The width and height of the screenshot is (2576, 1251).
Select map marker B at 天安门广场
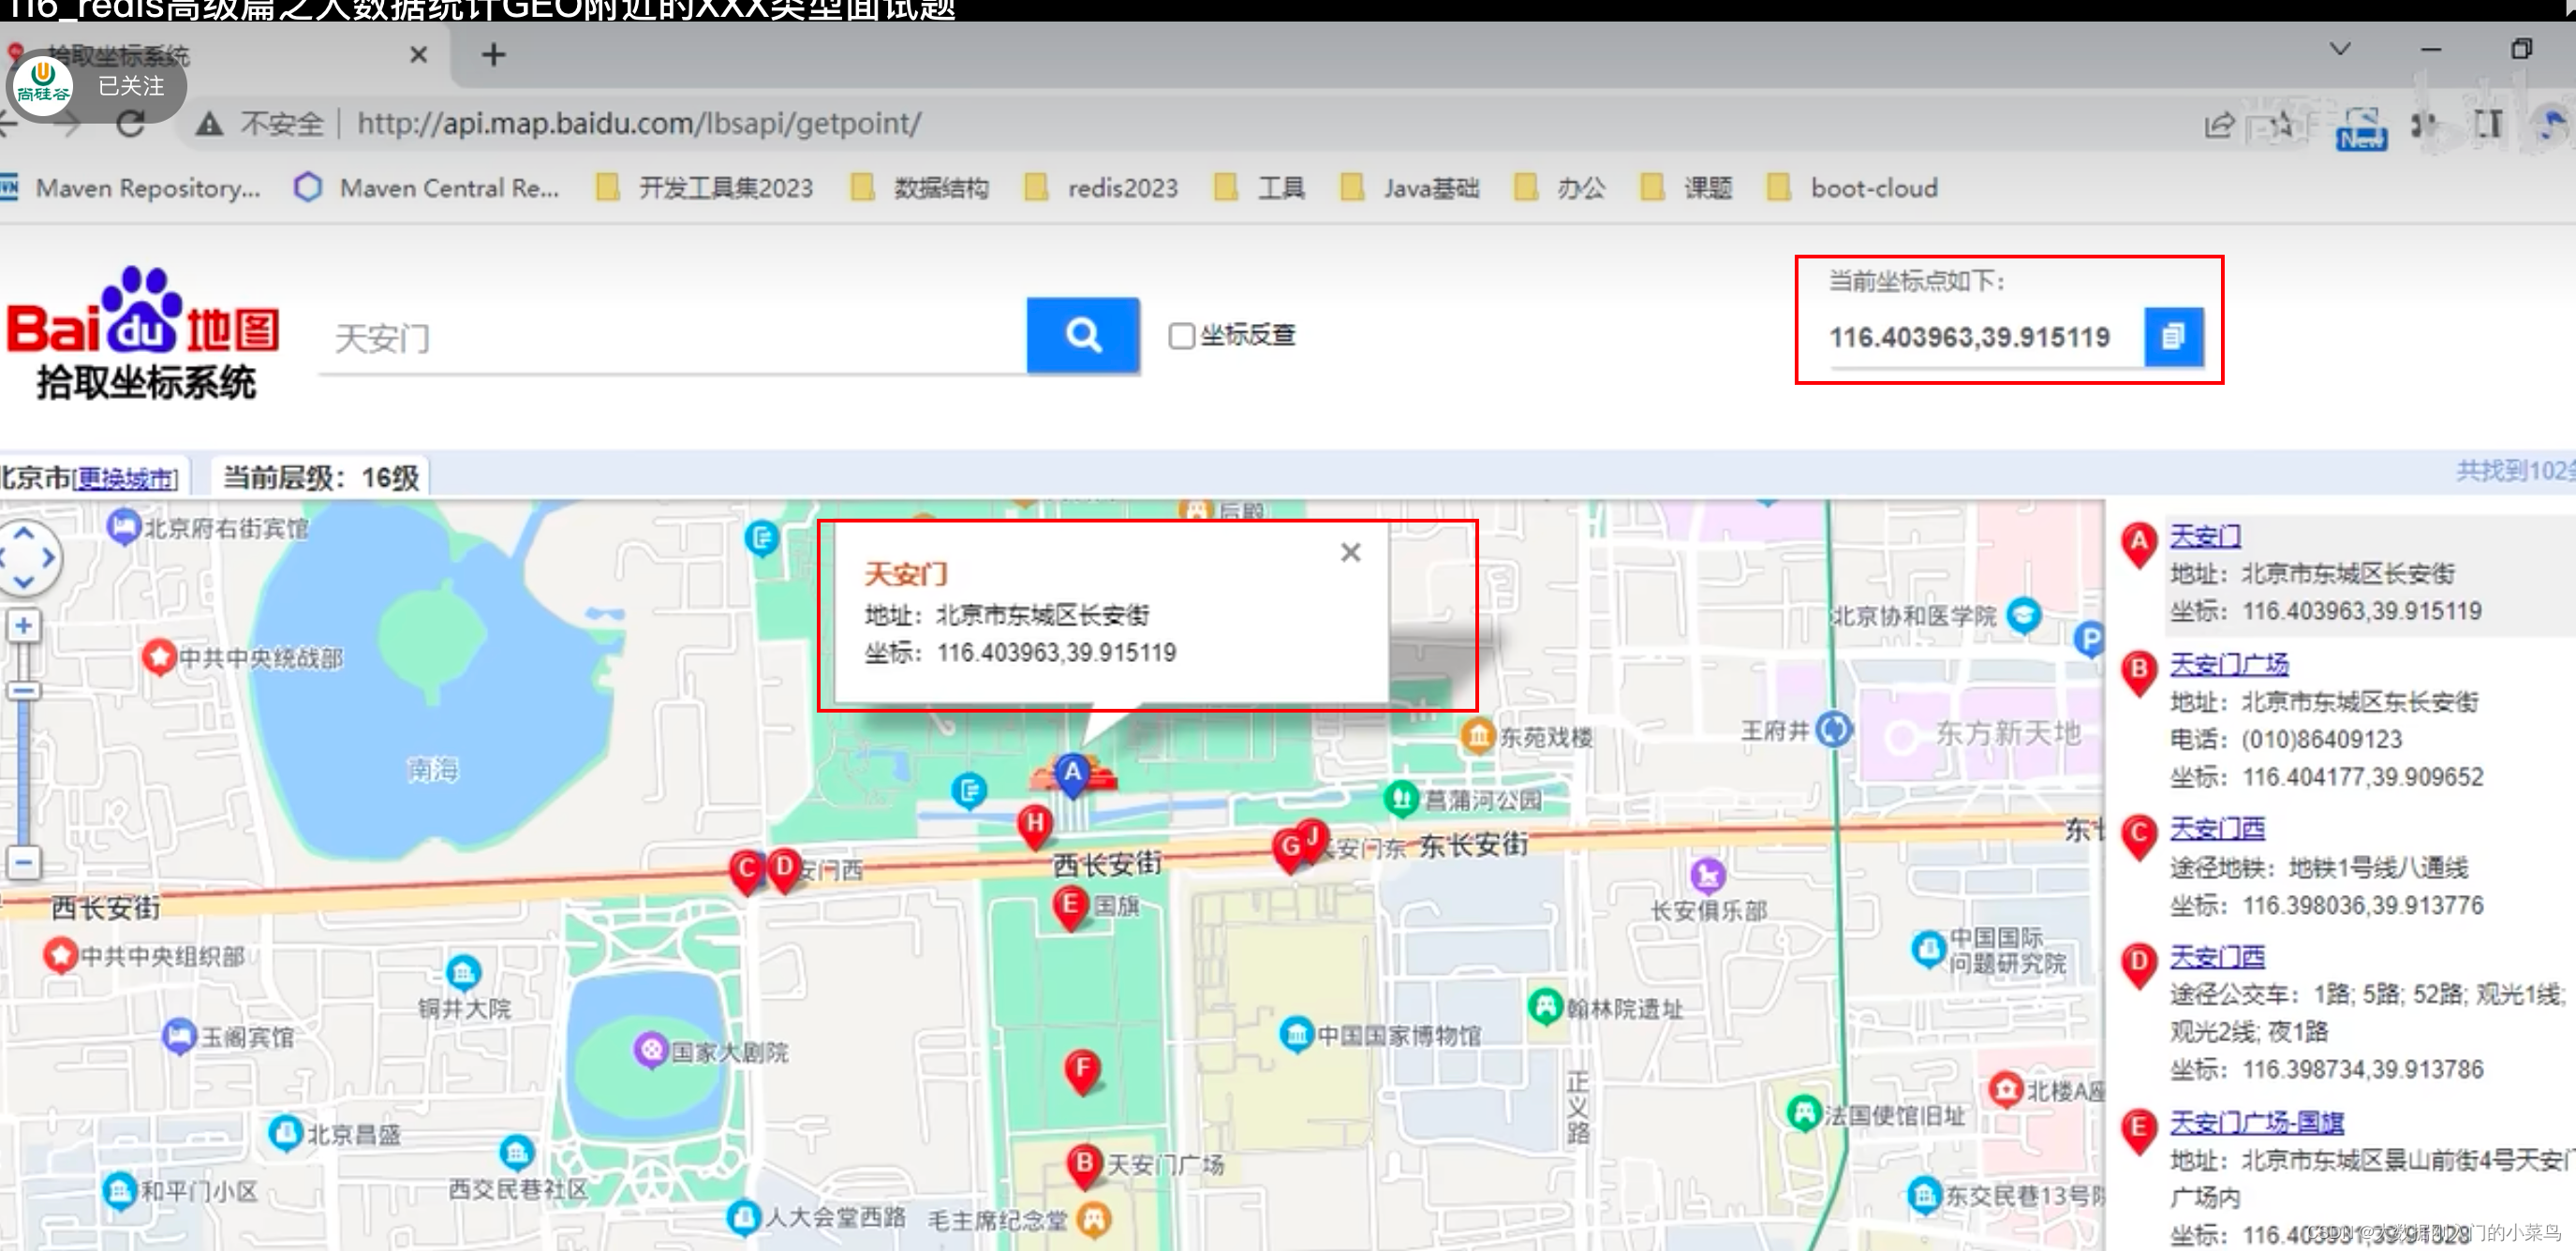(1084, 1165)
